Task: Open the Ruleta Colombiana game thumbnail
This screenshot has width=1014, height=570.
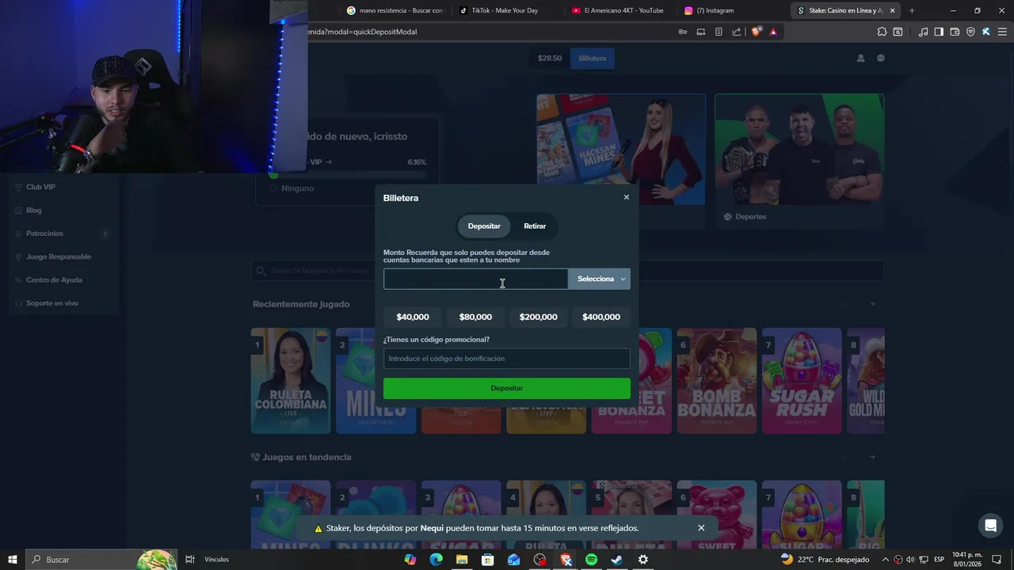Action: 291,381
